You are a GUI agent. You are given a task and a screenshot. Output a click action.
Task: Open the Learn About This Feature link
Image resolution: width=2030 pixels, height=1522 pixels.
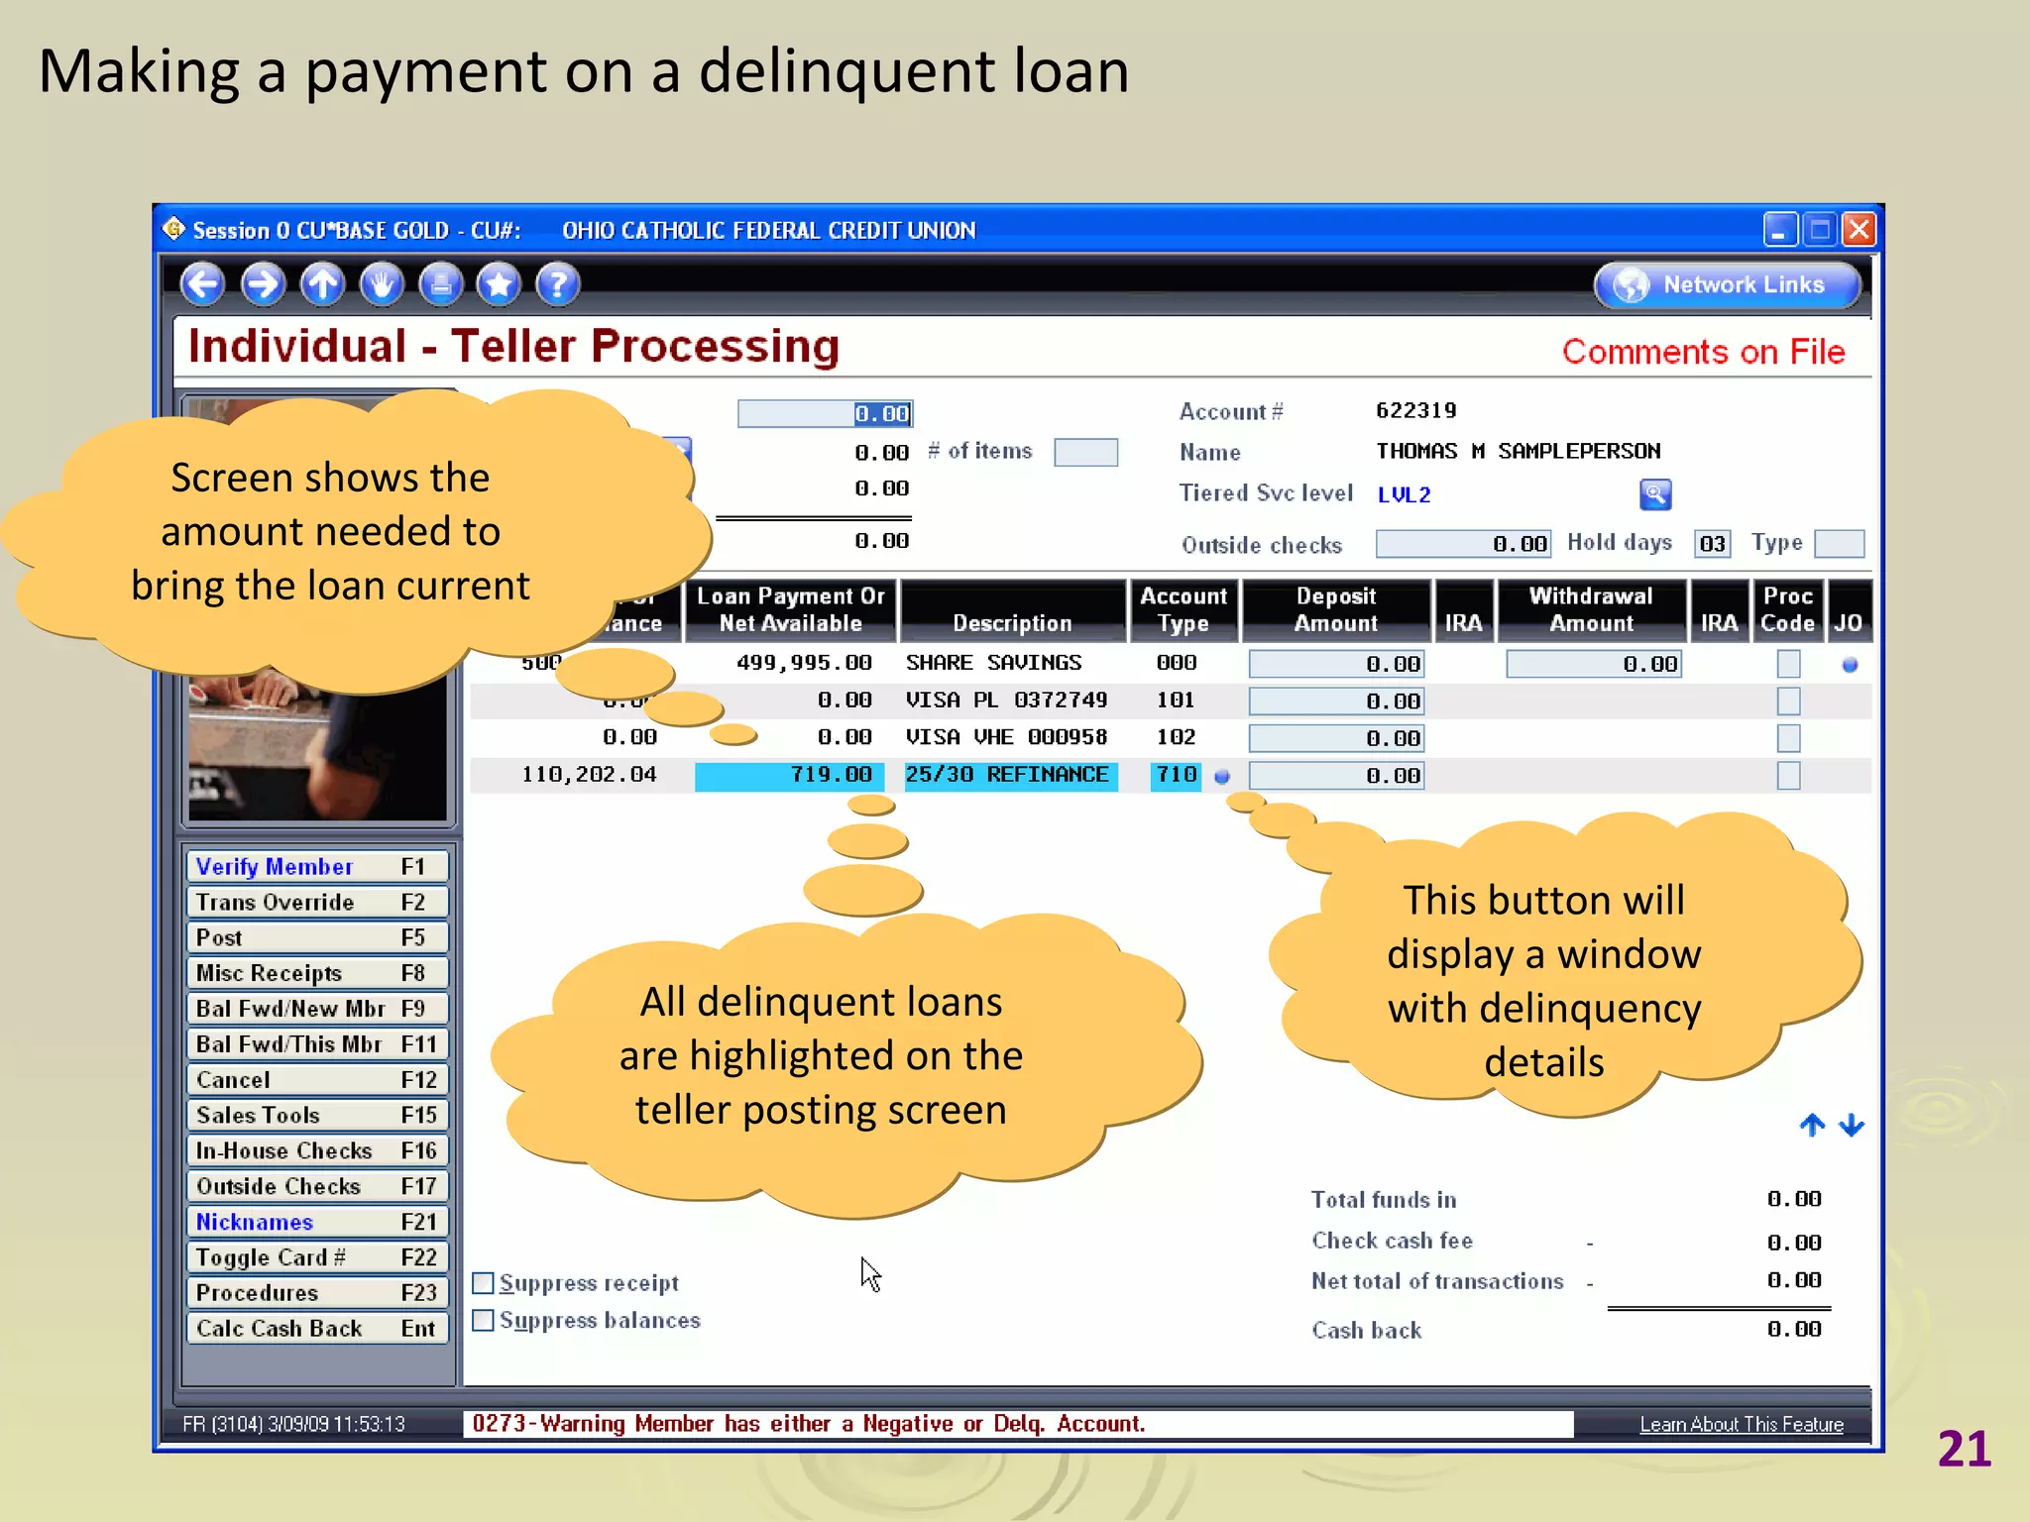(1742, 1424)
